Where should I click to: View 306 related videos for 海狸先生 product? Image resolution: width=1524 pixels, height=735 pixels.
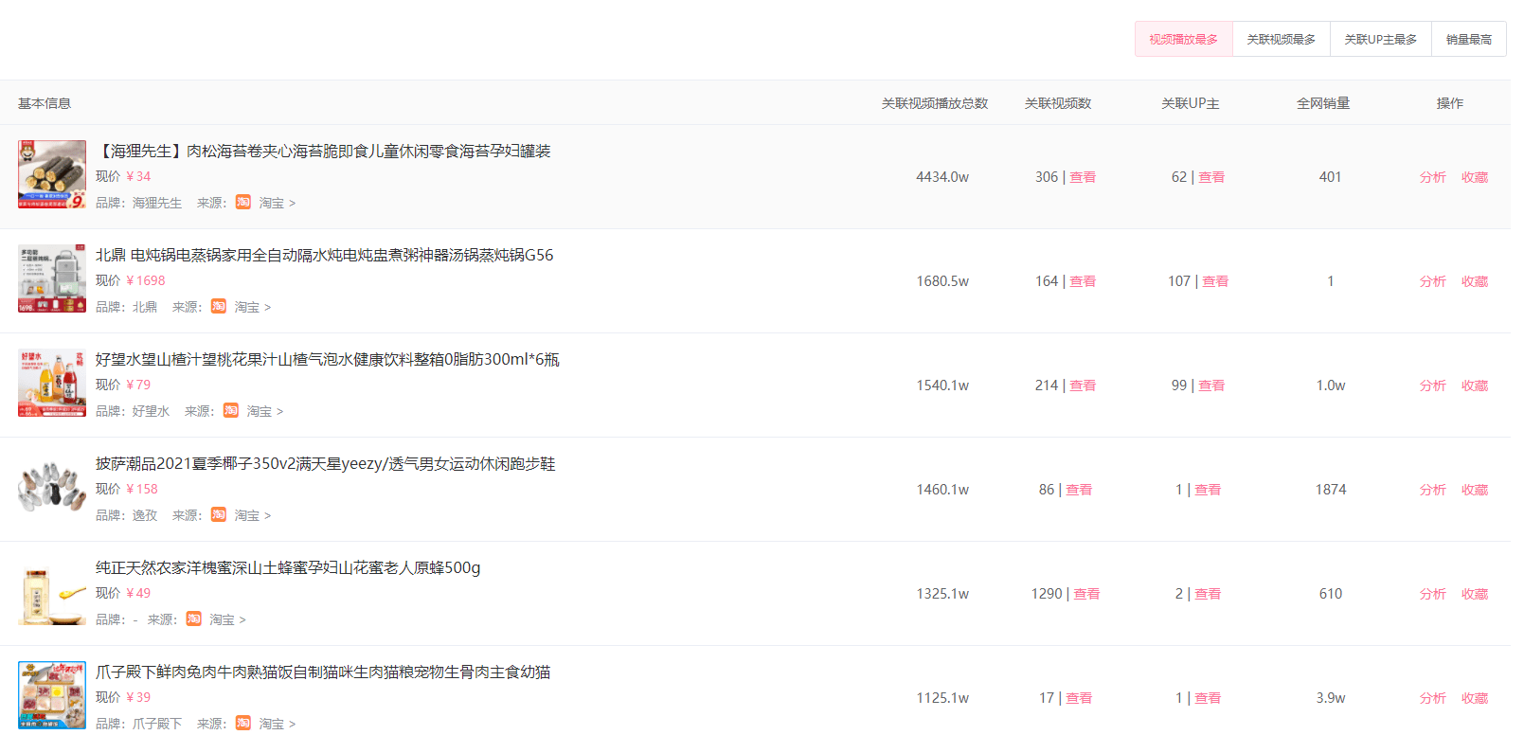click(x=1083, y=177)
